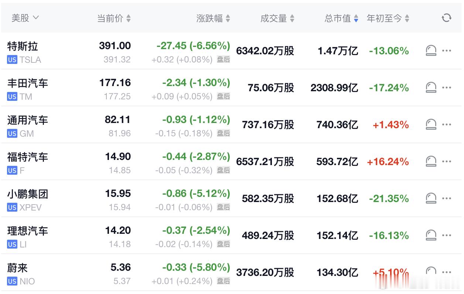Click Tesla year-to-date -13.06%
Image resolution: width=464 pixels, height=294 pixels.
pyautogui.click(x=389, y=51)
